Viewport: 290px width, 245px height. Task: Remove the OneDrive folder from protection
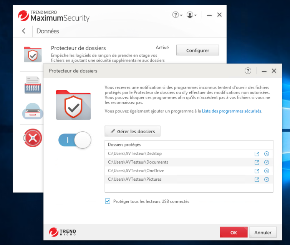pos(267,171)
